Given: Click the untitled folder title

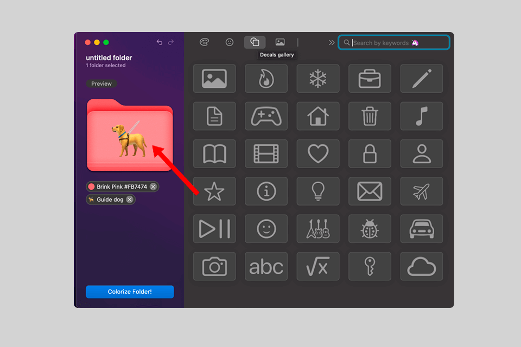Looking at the screenshot, I should [x=109, y=58].
